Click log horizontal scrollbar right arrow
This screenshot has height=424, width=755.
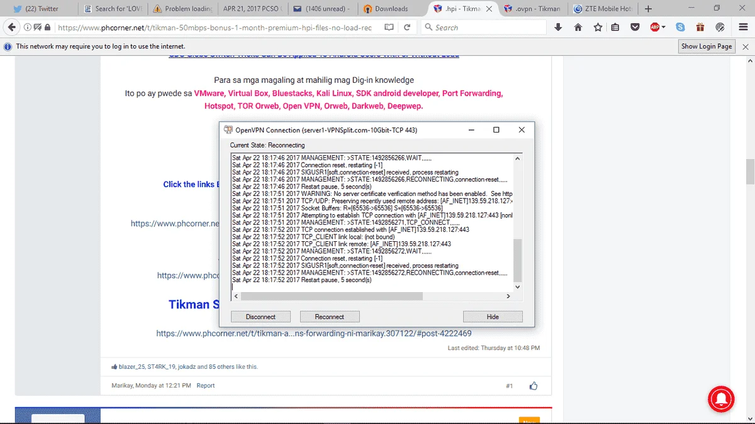tap(508, 296)
